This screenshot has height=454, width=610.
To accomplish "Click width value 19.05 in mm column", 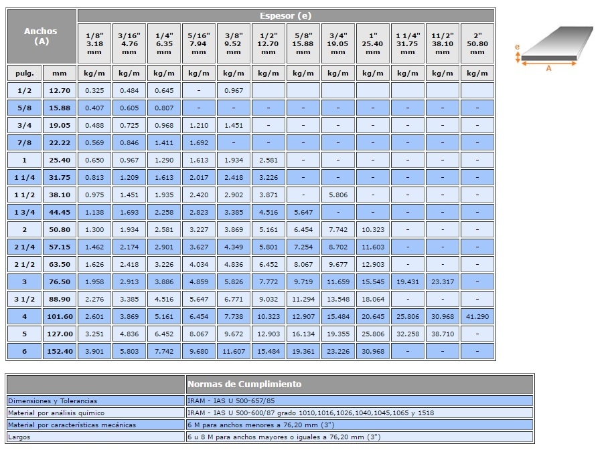I will click(60, 126).
